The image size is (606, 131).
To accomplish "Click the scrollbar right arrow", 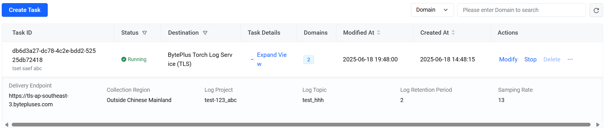I will (598, 125).
